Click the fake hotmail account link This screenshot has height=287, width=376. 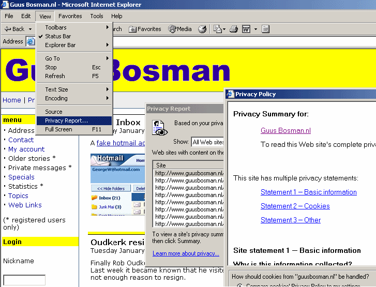click(121, 143)
